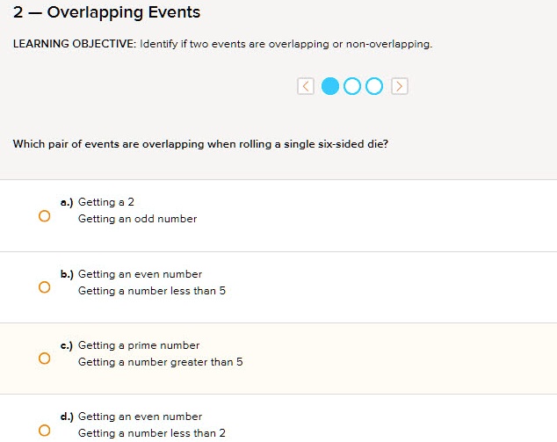Screen dimensions: 557x442
Task: Jump to the third pagination dot
Action: click(x=374, y=85)
